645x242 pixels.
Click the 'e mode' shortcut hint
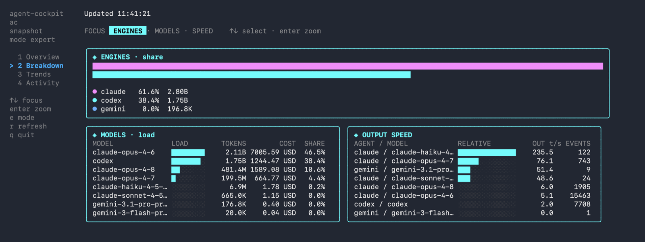pyautogui.click(x=22, y=118)
